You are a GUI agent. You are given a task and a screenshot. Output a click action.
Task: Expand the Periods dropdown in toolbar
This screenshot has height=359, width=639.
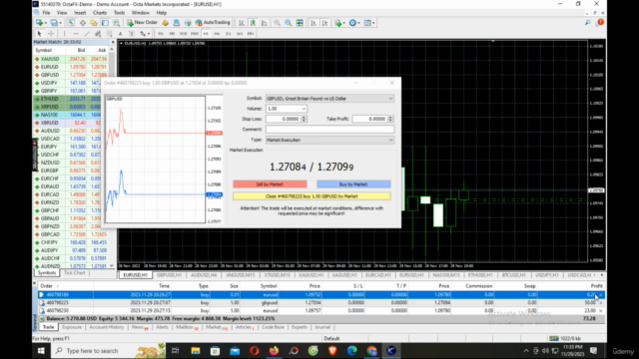pos(358,23)
